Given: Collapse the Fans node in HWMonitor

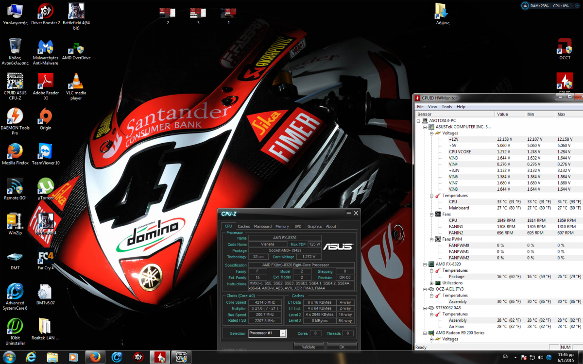Looking at the screenshot, I should click(x=431, y=214).
